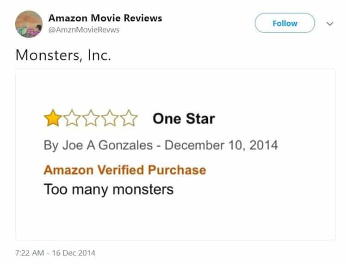Expand the tweet options chevron
This screenshot has height=264, width=347.
[x=330, y=24]
